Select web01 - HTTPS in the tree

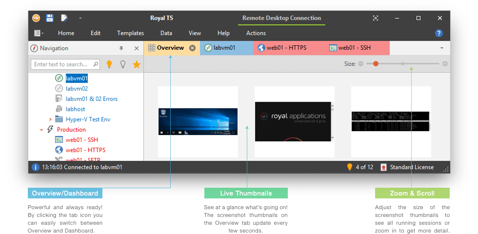[86, 150]
